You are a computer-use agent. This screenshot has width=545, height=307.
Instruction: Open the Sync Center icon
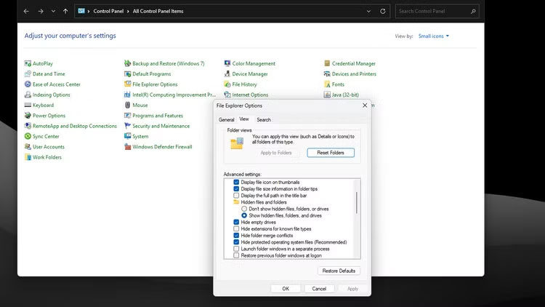coord(28,136)
